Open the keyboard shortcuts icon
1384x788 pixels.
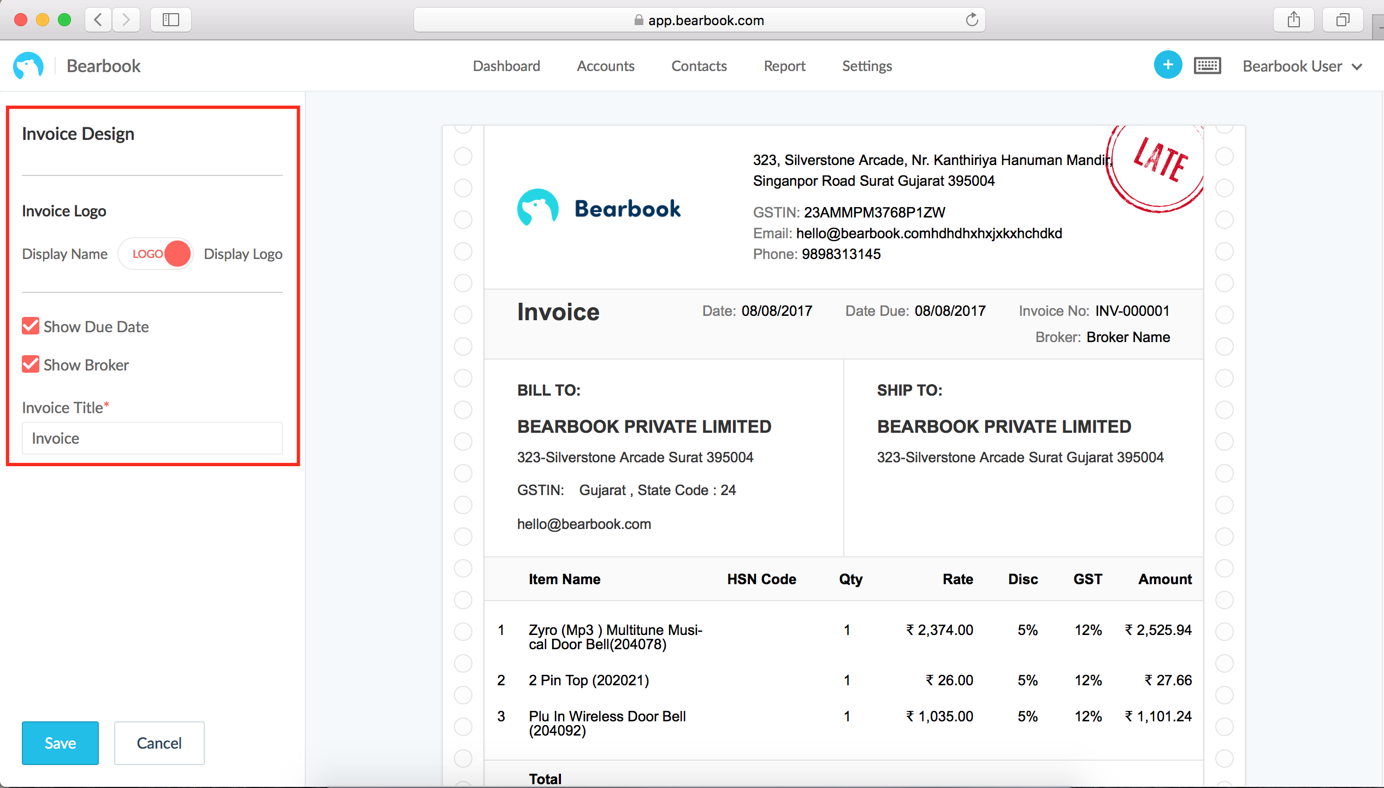1207,66
